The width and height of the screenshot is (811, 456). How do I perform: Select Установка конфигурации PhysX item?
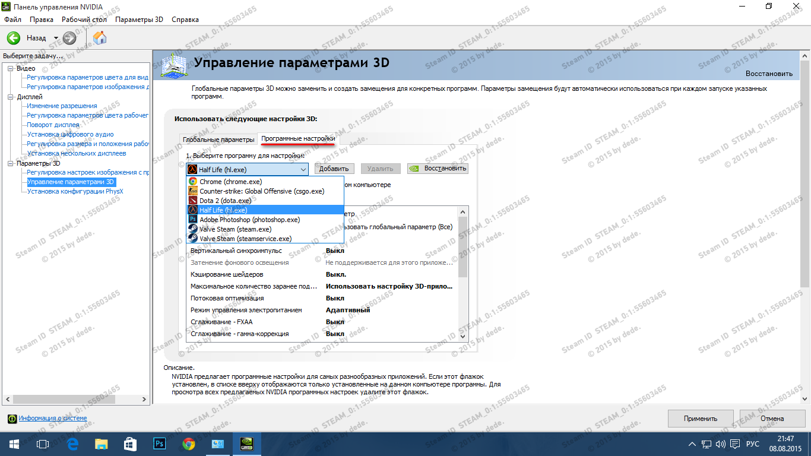tap(75, 191)
